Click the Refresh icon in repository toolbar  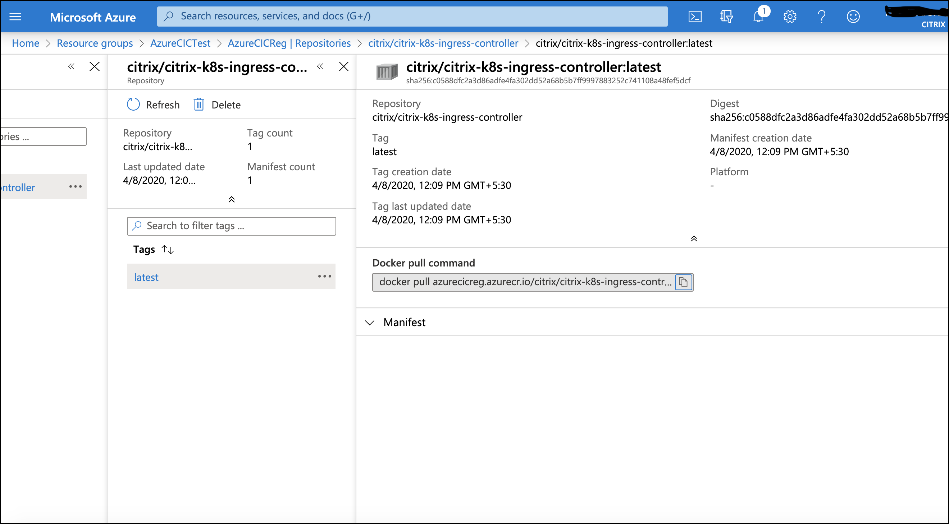tap(133, 105)
